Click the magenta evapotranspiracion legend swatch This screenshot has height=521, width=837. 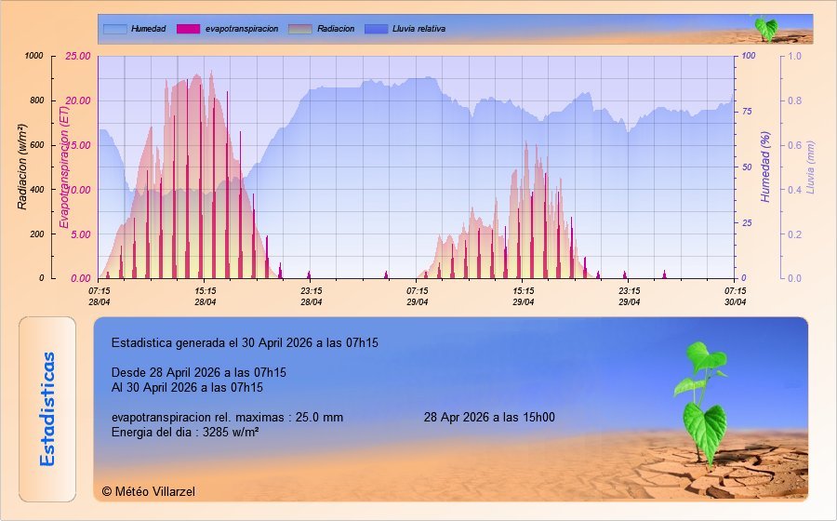point(188,29)
